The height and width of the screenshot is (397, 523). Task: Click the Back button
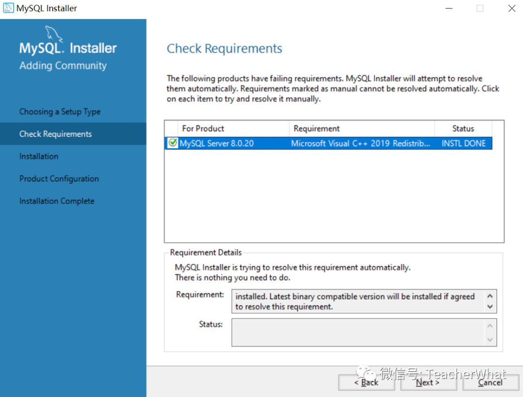tap(366, 382)
